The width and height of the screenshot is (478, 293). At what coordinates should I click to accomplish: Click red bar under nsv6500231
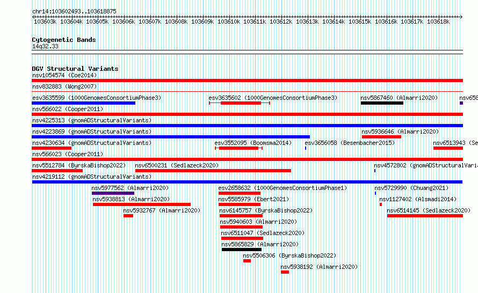click(213, 171)
